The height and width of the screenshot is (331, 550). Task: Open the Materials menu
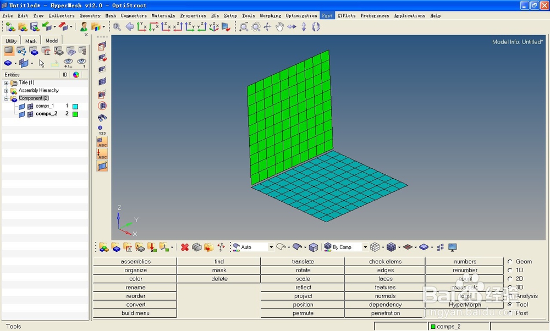pyautogui.click(x=163, y=16)
